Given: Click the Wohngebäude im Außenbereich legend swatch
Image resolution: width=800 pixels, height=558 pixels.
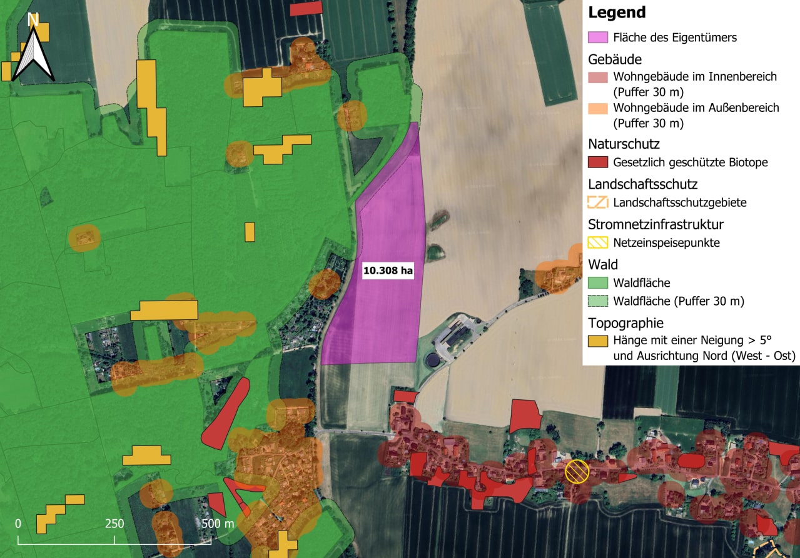Looking at the screenshot, I should click(x=598, y=108).
